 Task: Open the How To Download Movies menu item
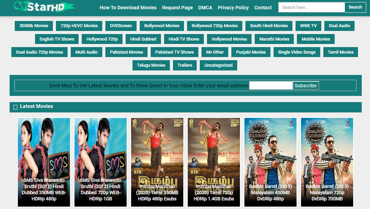(128, 8)
